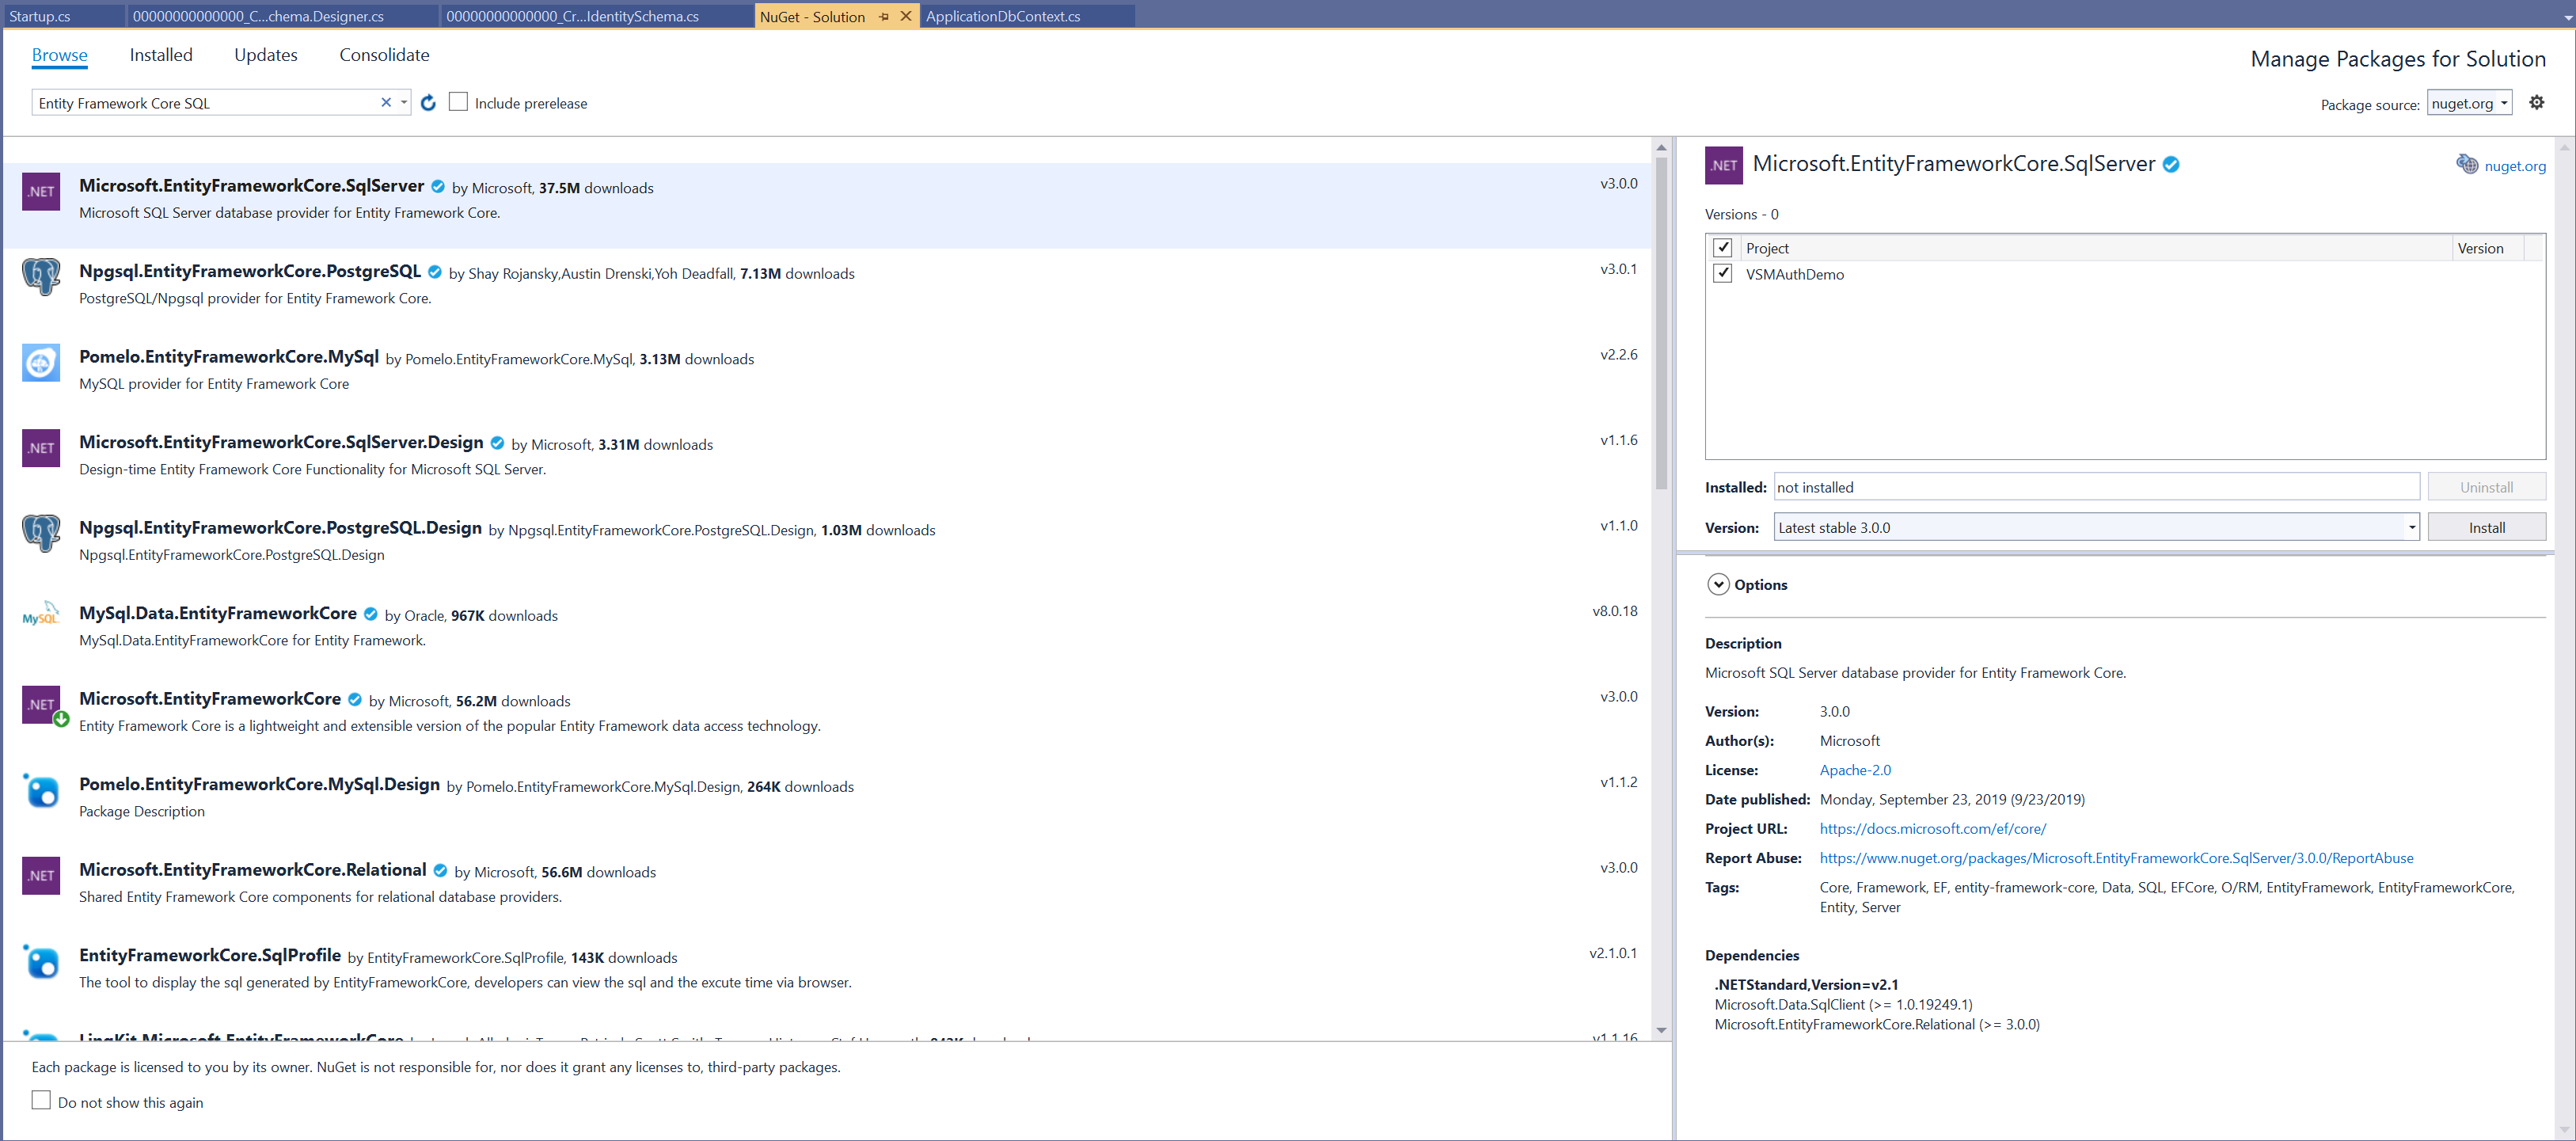Click the SqlServer.Design .NET package icon
Viewport: 2576px width, 1141px height.
pos(41,448)
